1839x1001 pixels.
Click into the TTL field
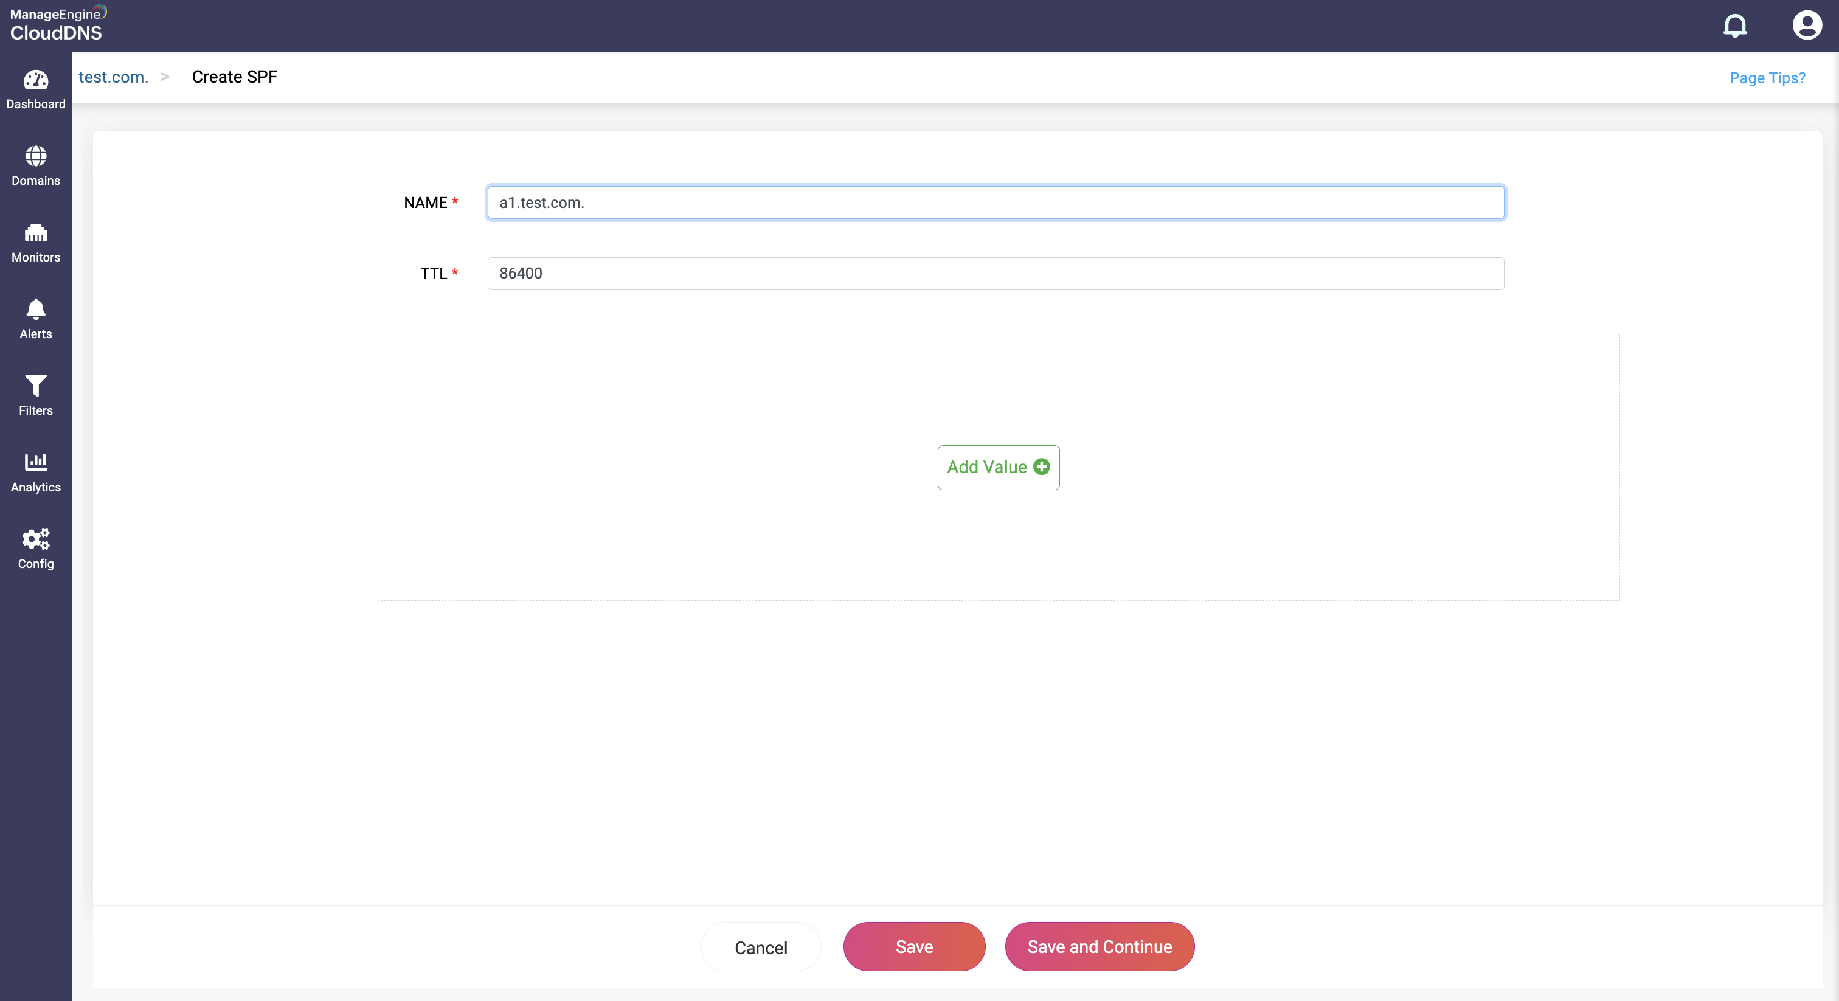995,274
